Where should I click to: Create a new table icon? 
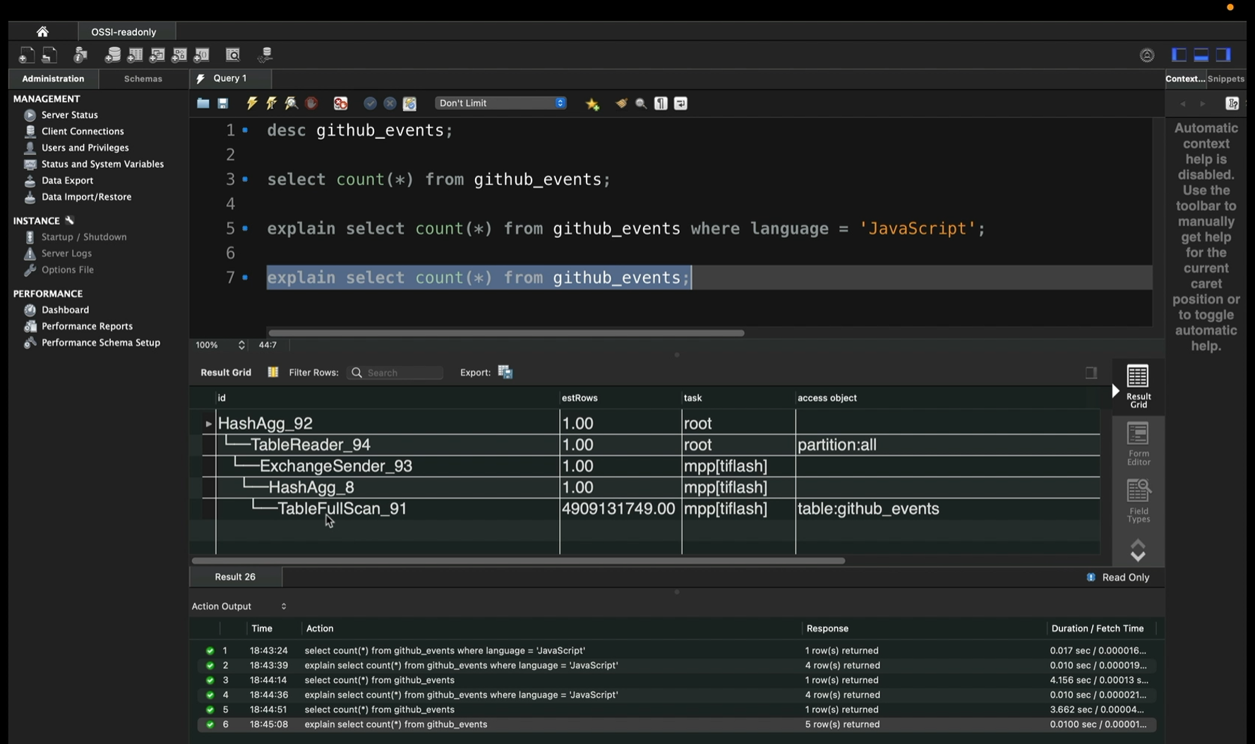click(135, 55)
